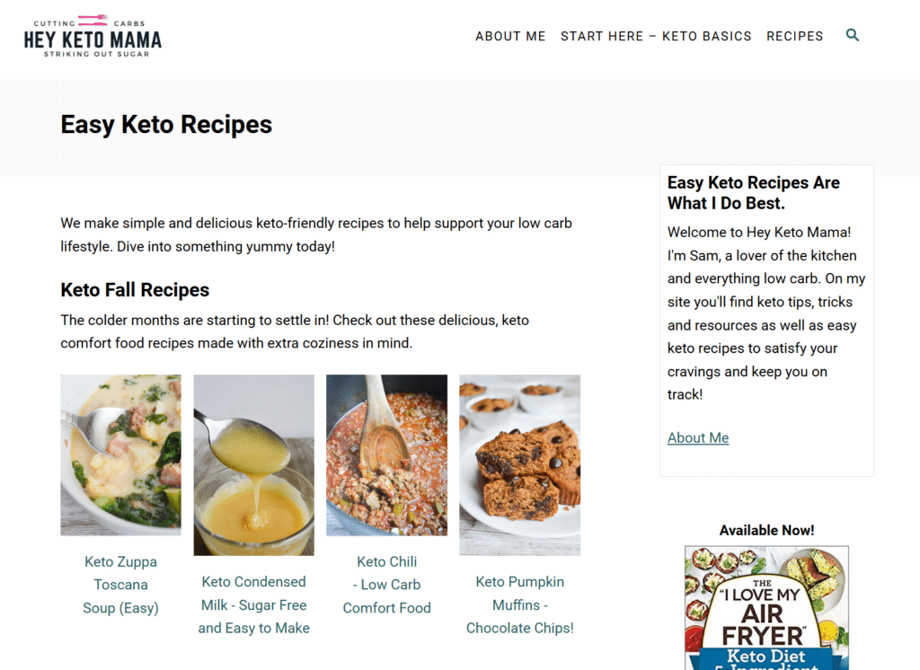Open the Keto Condensed Milk text link
The width and height of the screenshot is (920, 670).
(x=253, y=604)
